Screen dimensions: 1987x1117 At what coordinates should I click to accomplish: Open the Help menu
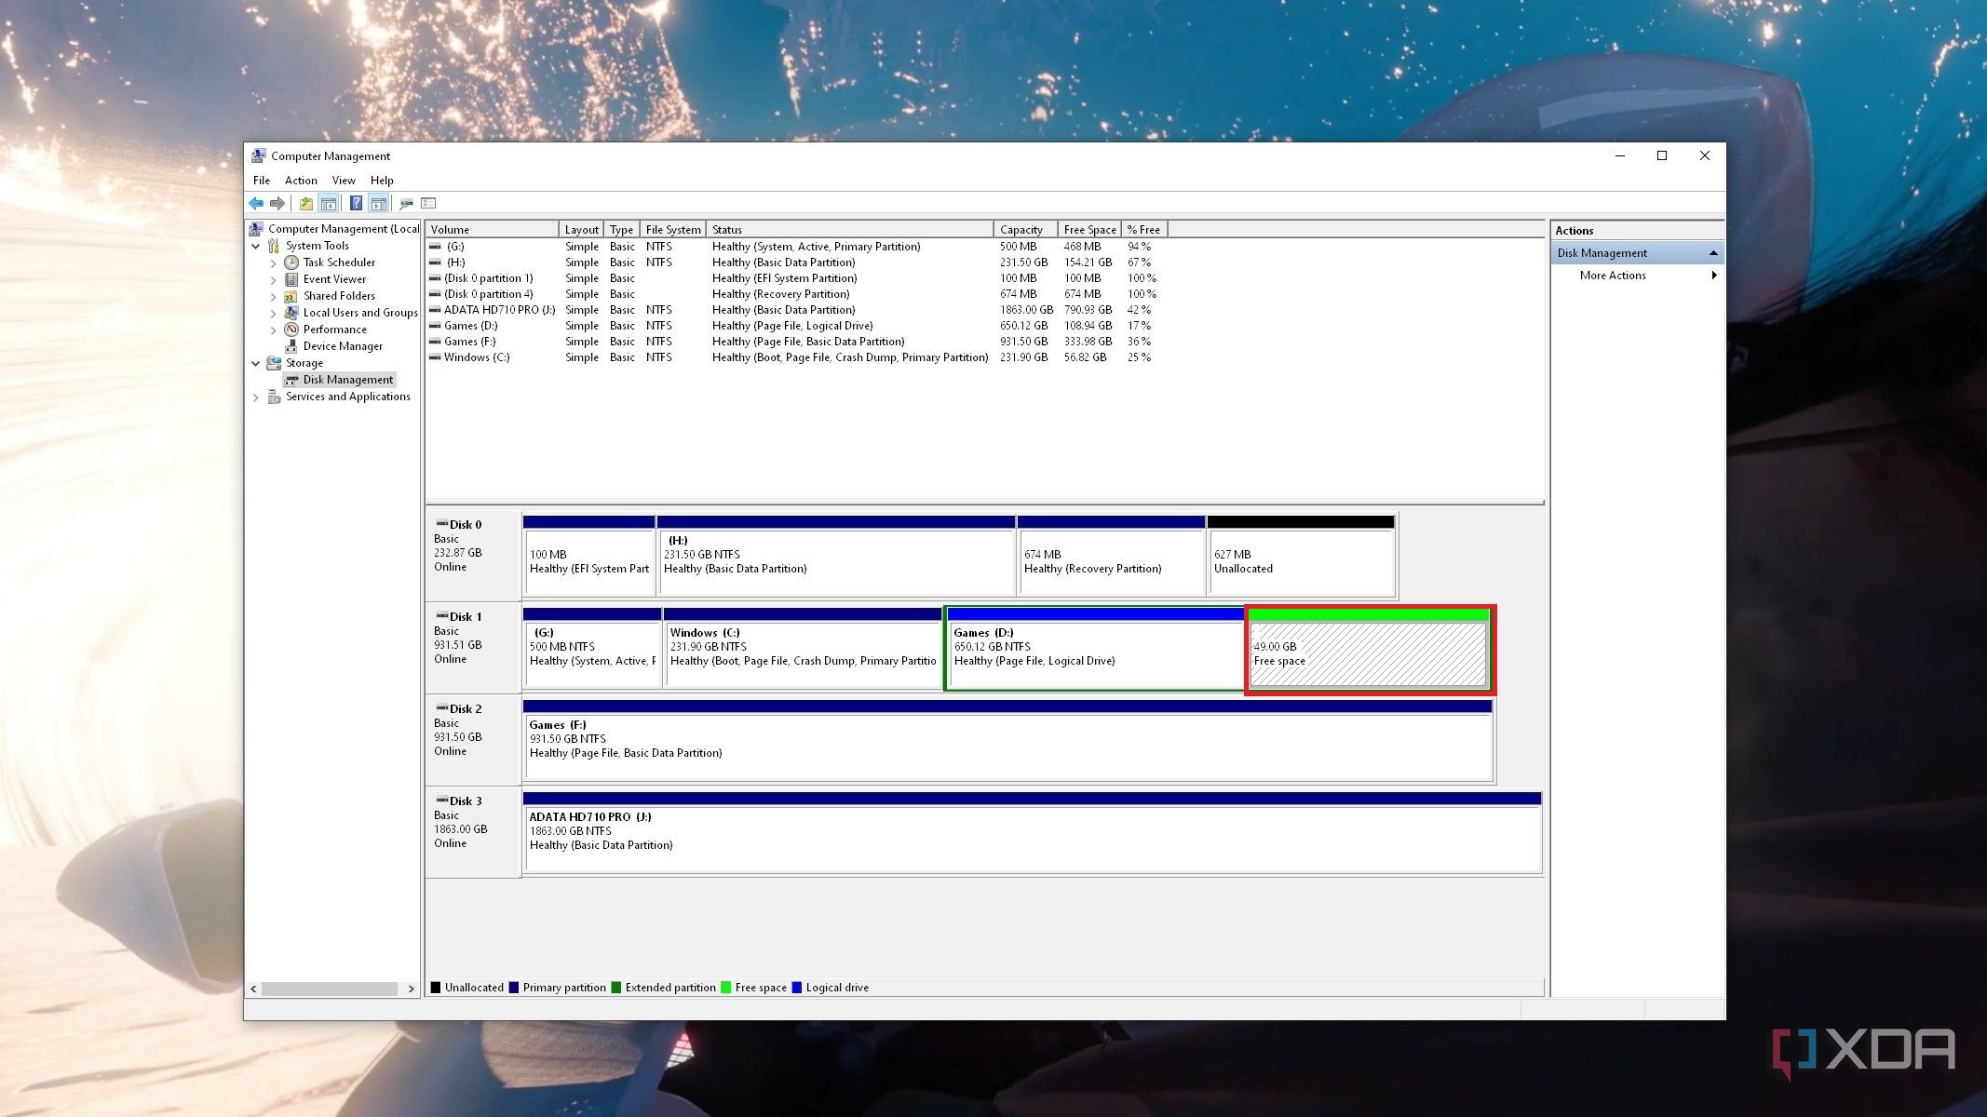click(x=382, y=181)
